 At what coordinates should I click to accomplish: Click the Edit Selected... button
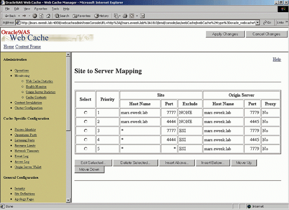(93, 163)
